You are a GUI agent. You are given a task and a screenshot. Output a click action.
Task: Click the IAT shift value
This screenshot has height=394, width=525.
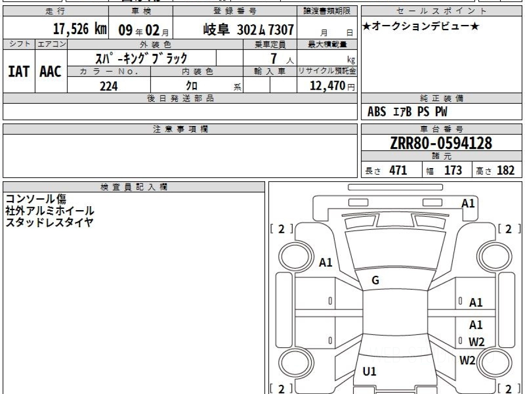[19, 72]
